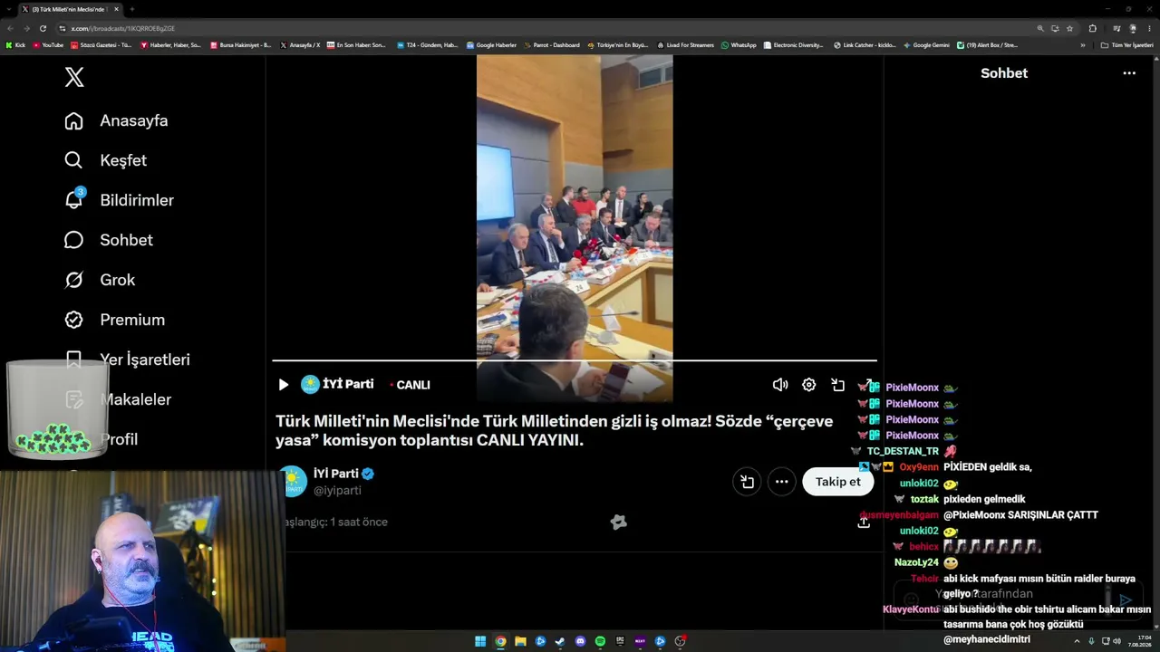The width and height of the screenshot is (1160, 652).
Task: Open Sohbet in the left sidebar
Action: click(109, 240)
